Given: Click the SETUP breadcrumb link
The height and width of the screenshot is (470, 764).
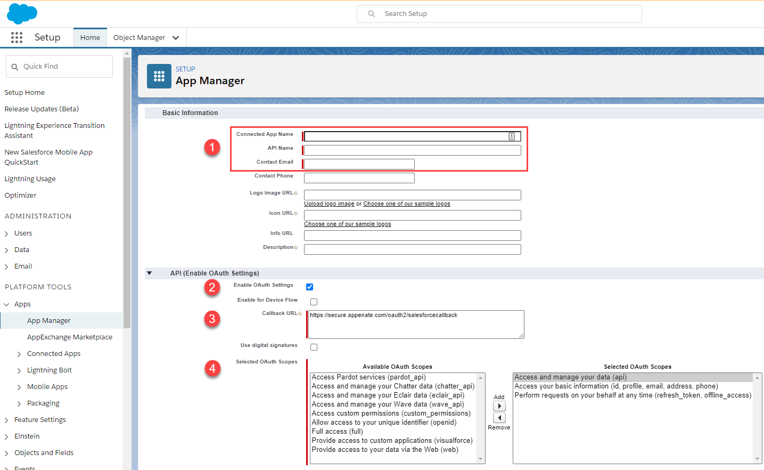Looking at the screenshot, I should point(185,69).
